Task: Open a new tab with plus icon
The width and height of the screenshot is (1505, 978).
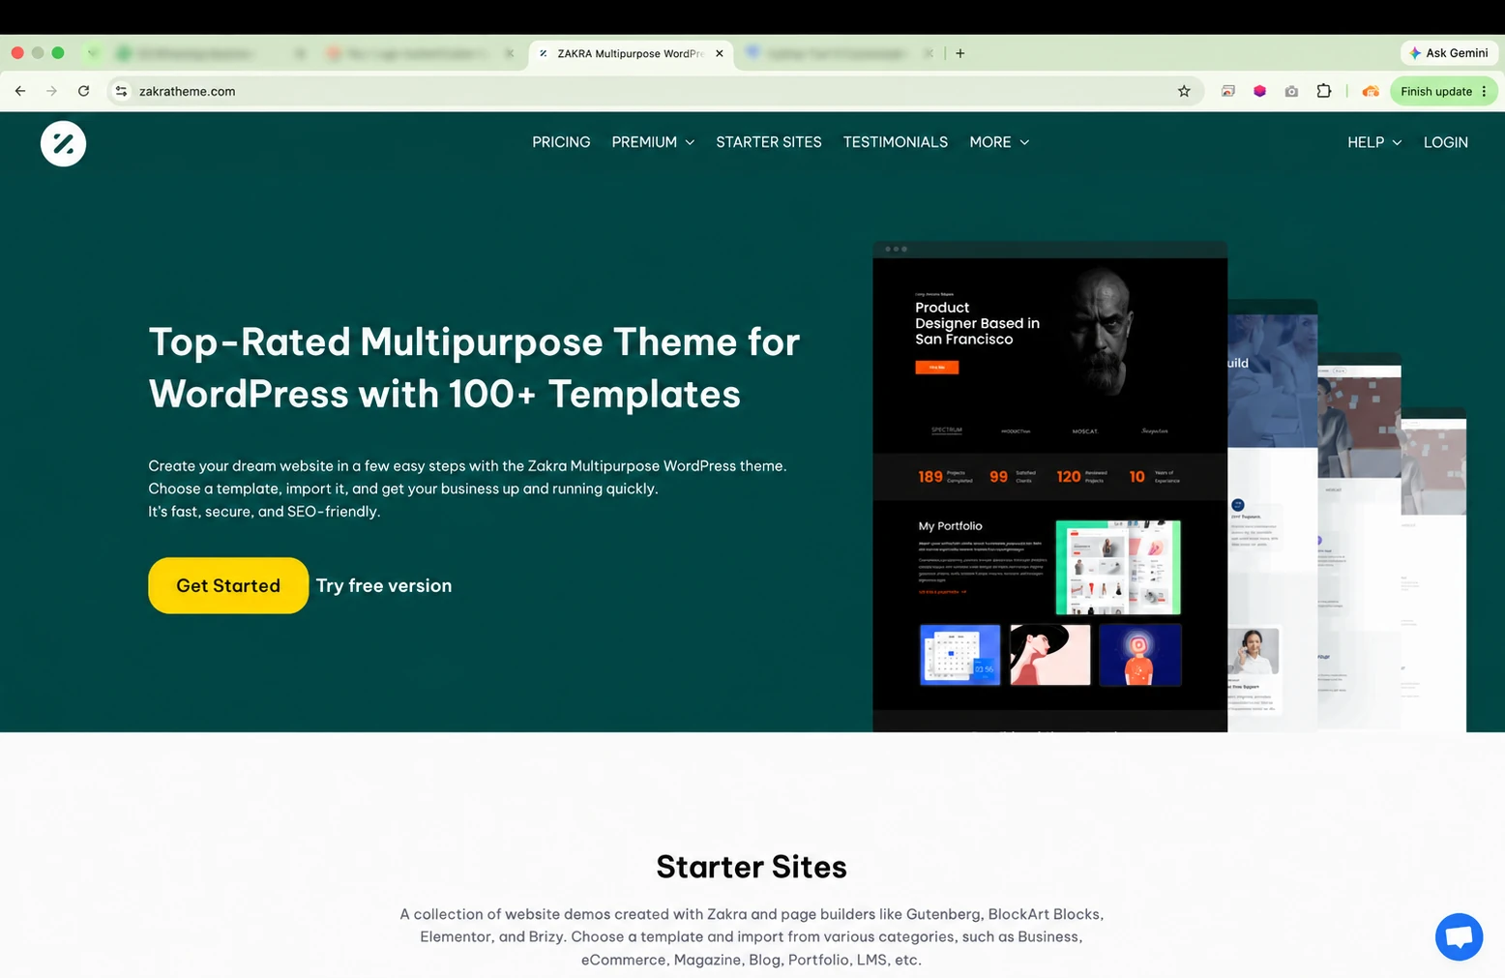Action: click(x=959, y=53)
